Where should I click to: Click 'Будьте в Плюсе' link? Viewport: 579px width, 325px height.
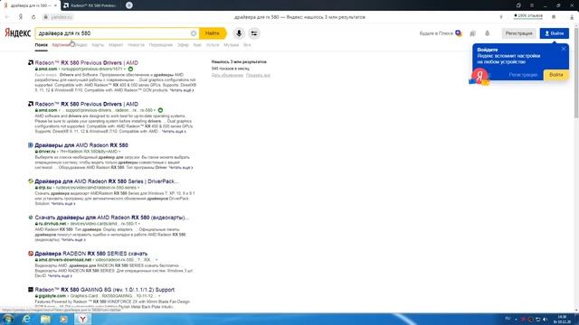[436, 33]
